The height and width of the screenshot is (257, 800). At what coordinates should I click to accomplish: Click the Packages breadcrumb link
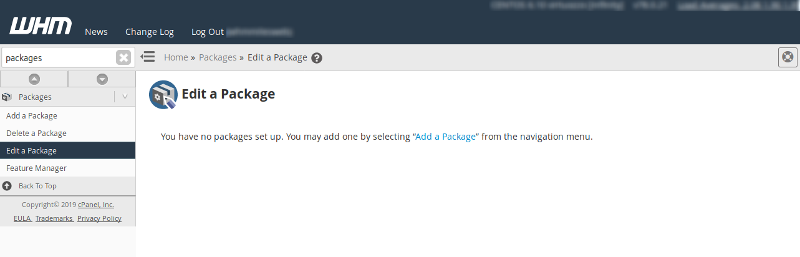coord(218,57)
